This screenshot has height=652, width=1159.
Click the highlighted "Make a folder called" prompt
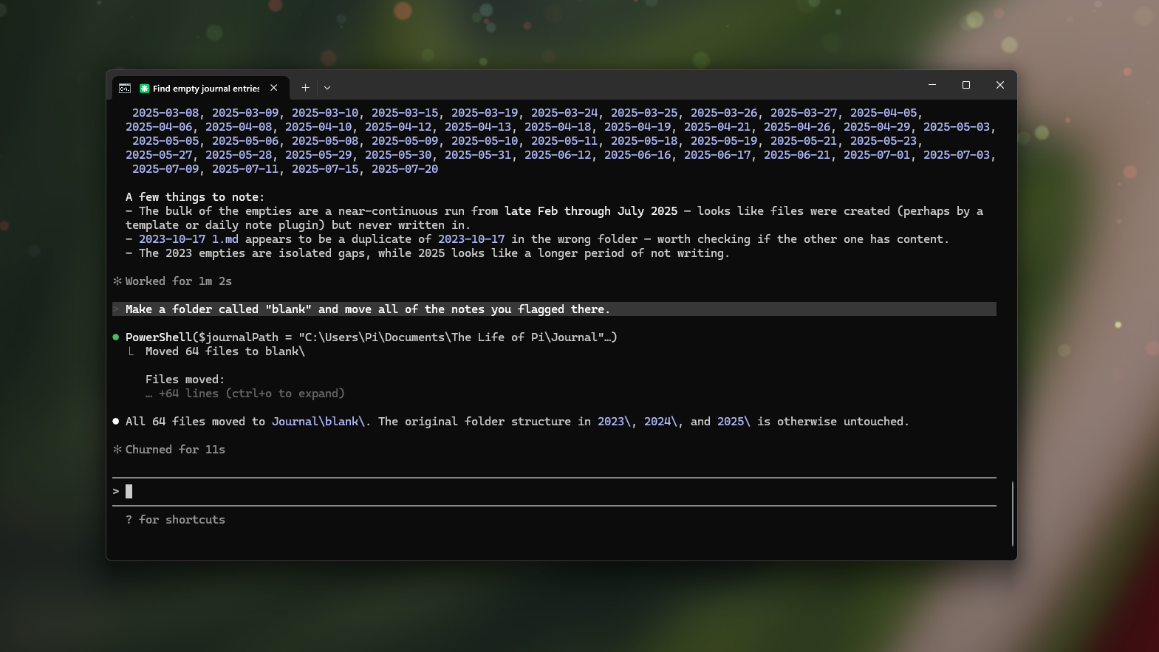(554, 309)
